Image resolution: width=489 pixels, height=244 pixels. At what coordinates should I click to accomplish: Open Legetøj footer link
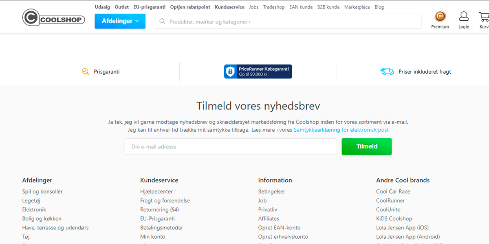tap(31, 200)
